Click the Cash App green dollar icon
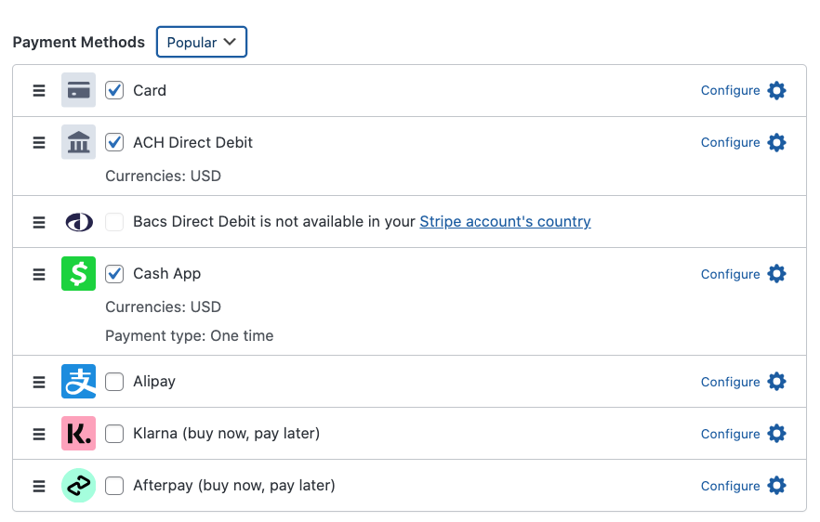This screenshot has width=820, height=522. point(79,274)
